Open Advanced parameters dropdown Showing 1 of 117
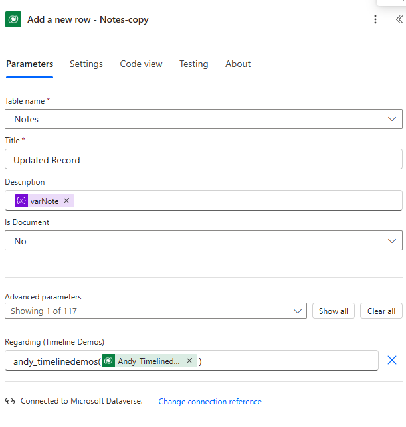Image resolution: width=406 pixels, height=427 pixels. pos(155,311)
